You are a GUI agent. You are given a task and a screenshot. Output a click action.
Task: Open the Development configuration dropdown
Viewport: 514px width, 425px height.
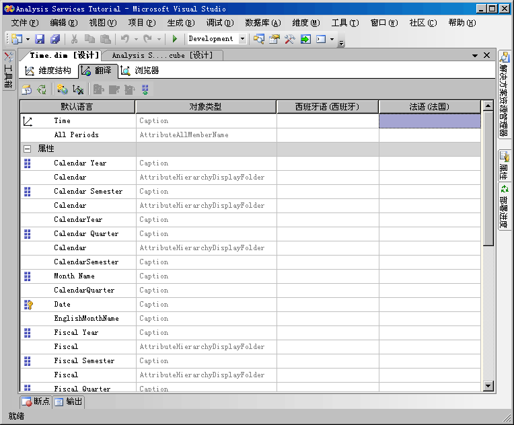click(x=243, y=39)
